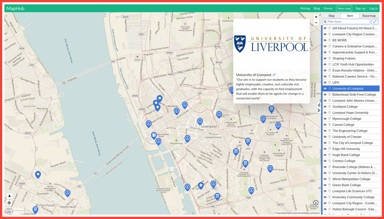Select Wirral Metropolitan College list item
The image size is (384, 219).
[351, 179]
